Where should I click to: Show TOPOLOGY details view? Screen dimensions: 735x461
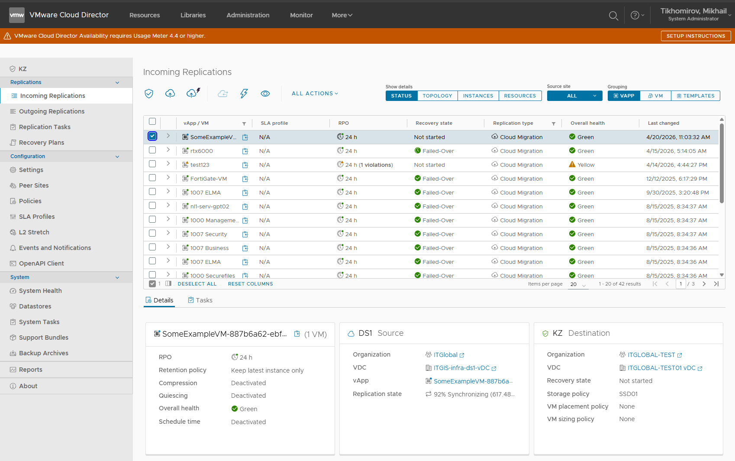pos(437,96)
